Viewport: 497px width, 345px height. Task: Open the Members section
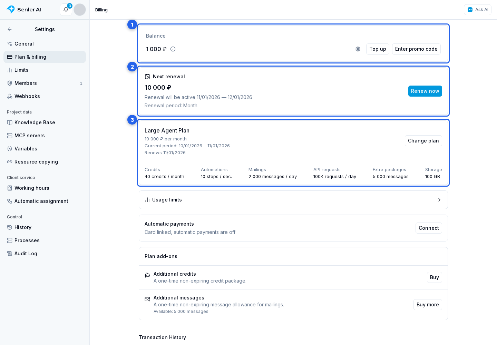(x=45, y=83)
